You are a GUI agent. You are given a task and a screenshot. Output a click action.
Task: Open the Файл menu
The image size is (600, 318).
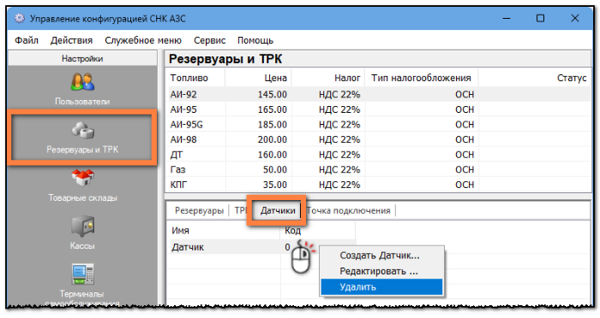point(27,40)
